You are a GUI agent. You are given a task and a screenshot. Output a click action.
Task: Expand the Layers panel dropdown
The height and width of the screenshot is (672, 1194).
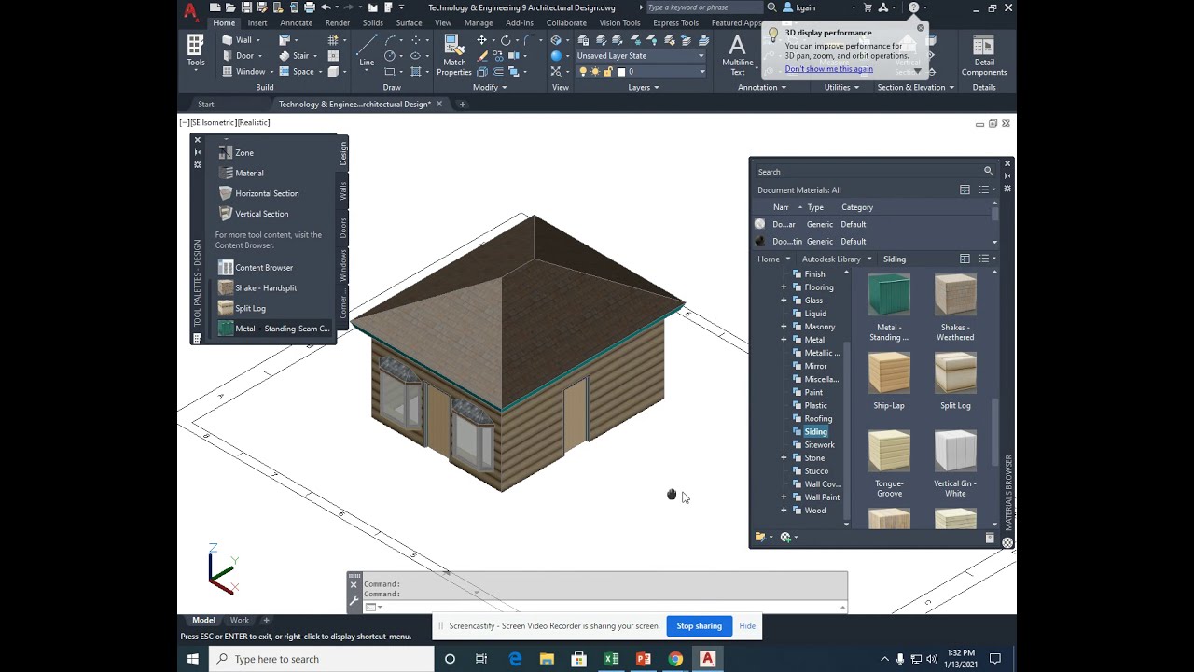pos(644,88)
